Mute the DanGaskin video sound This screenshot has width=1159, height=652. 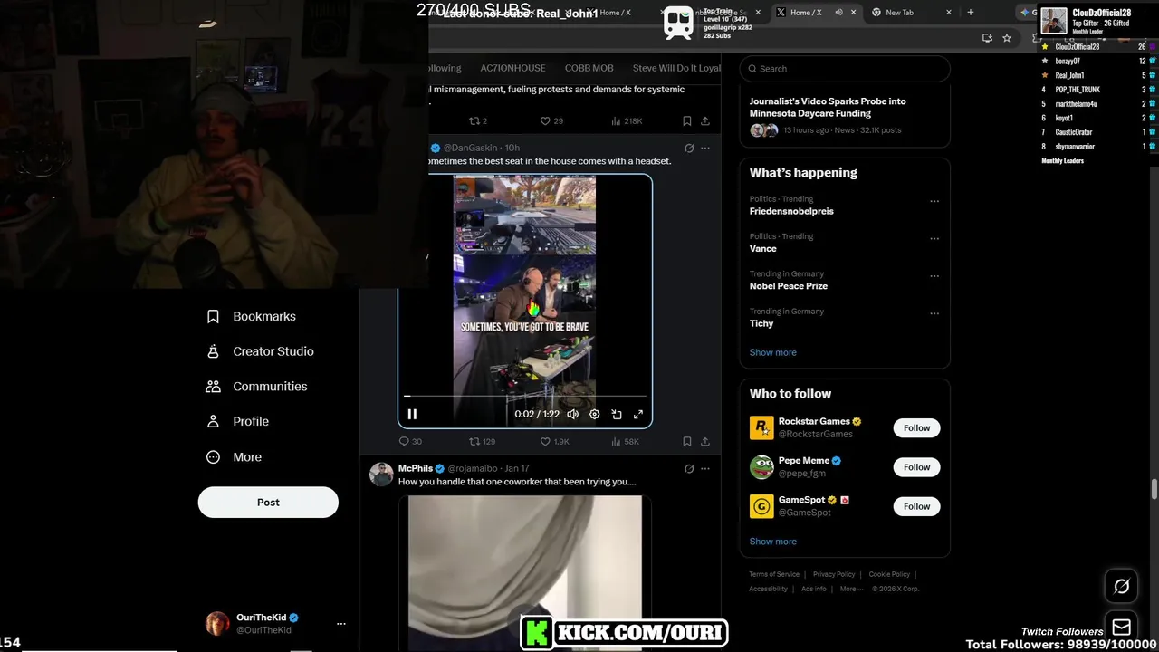tap(572, 414)
